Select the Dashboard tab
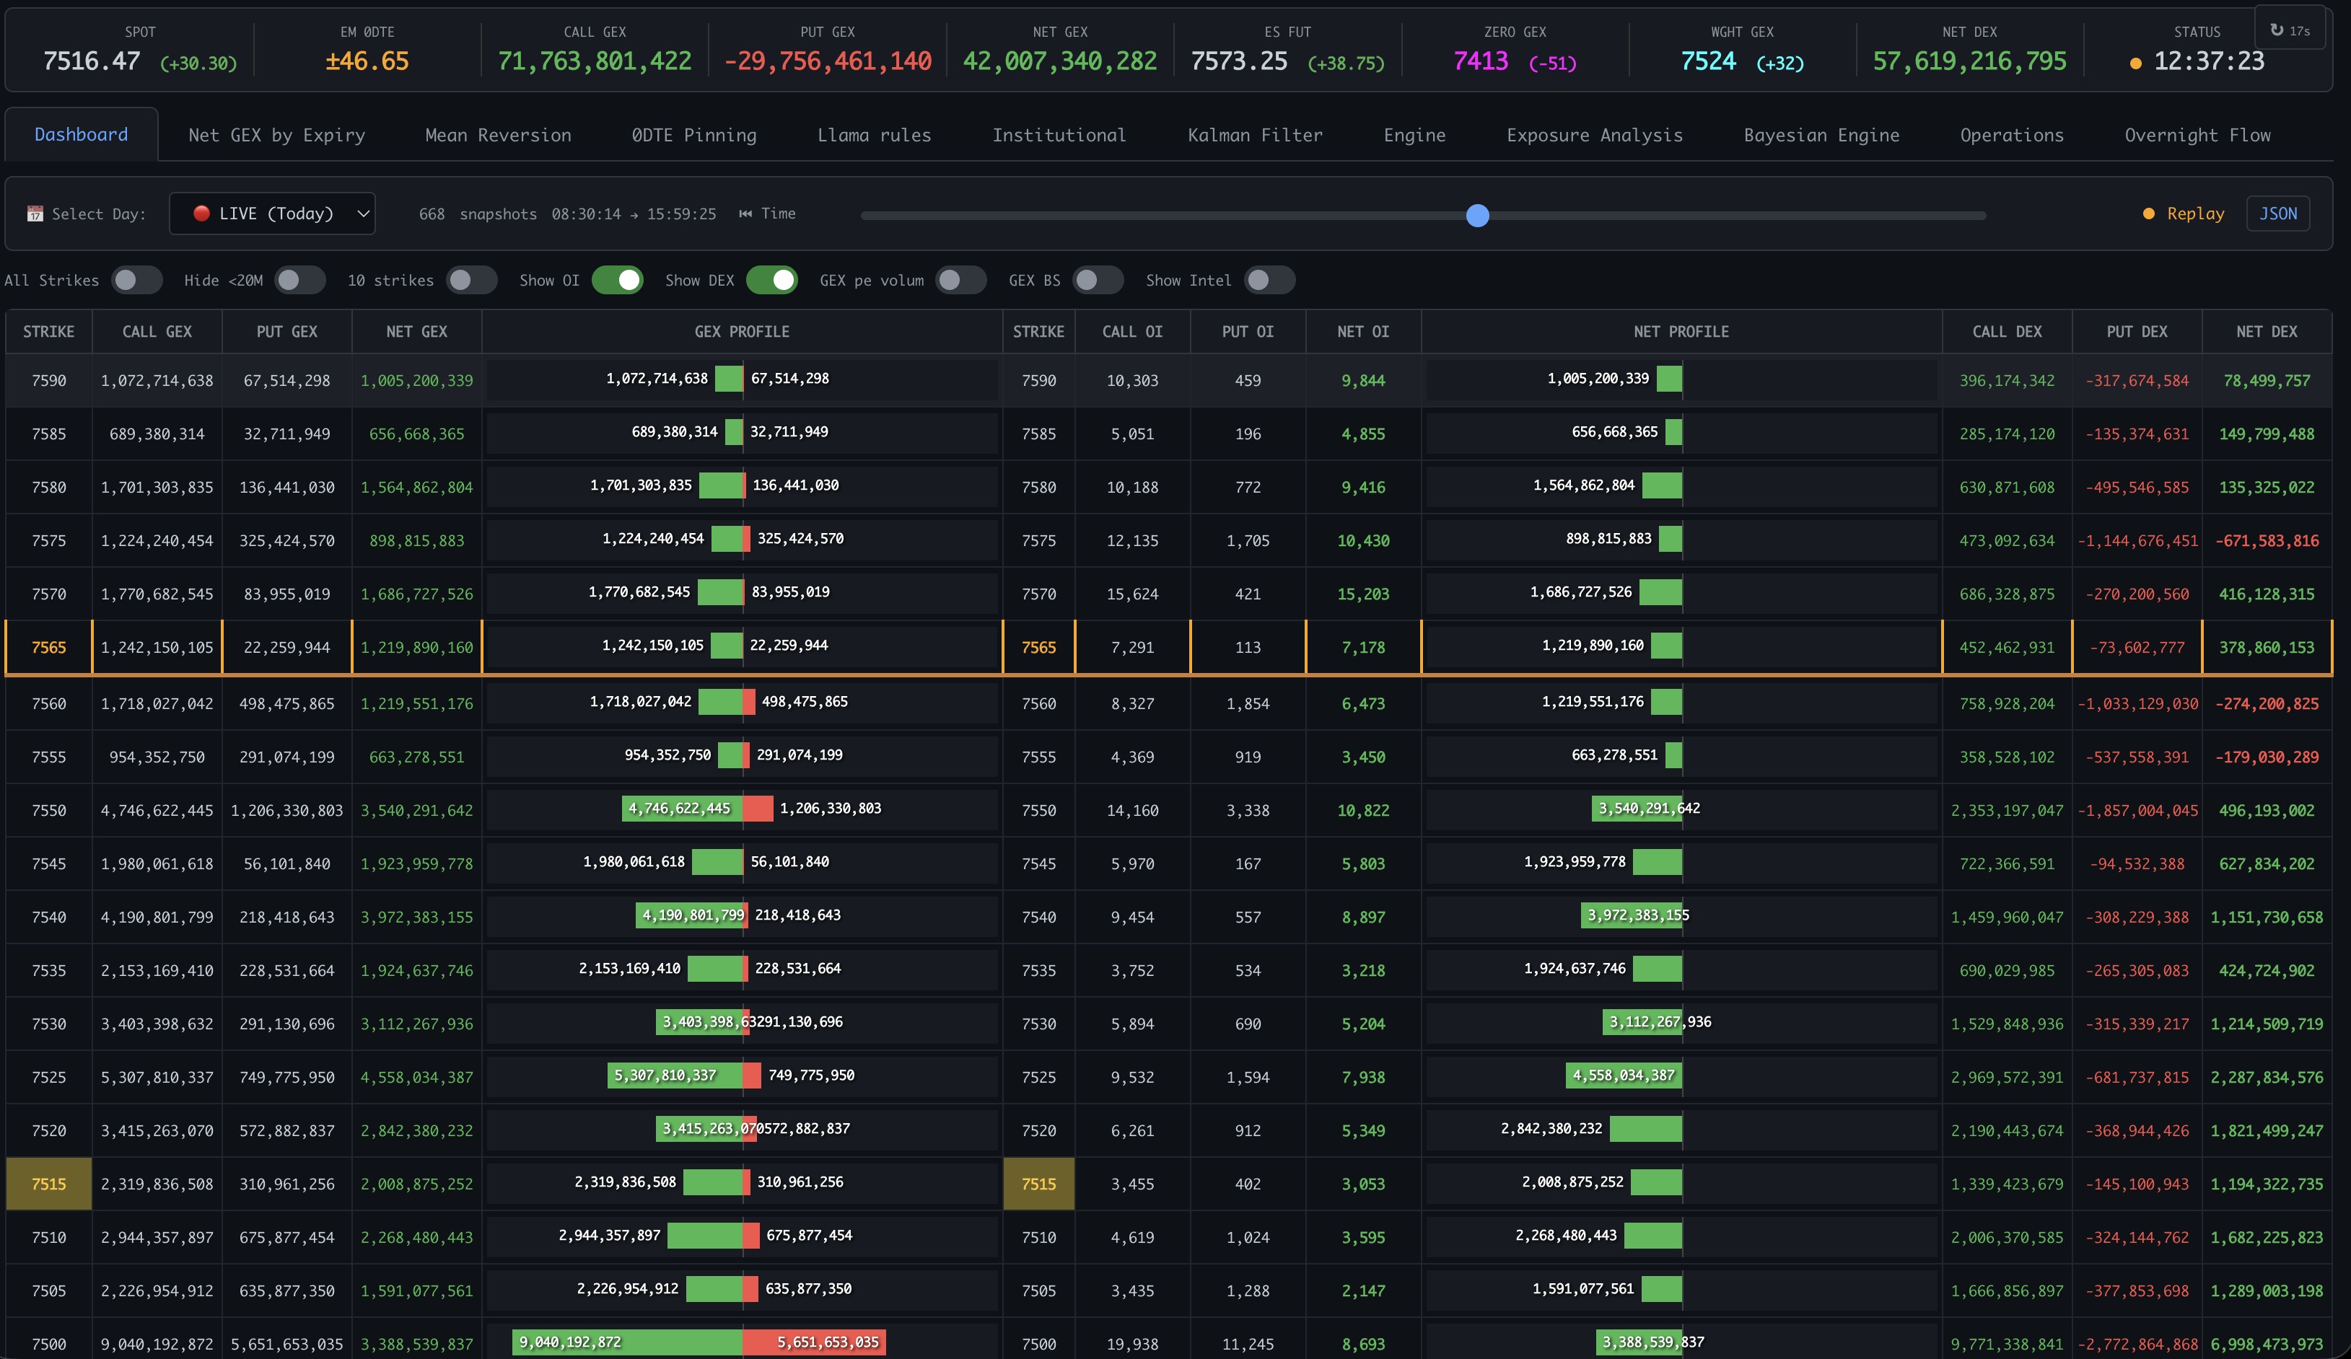 tap(81, 134)
